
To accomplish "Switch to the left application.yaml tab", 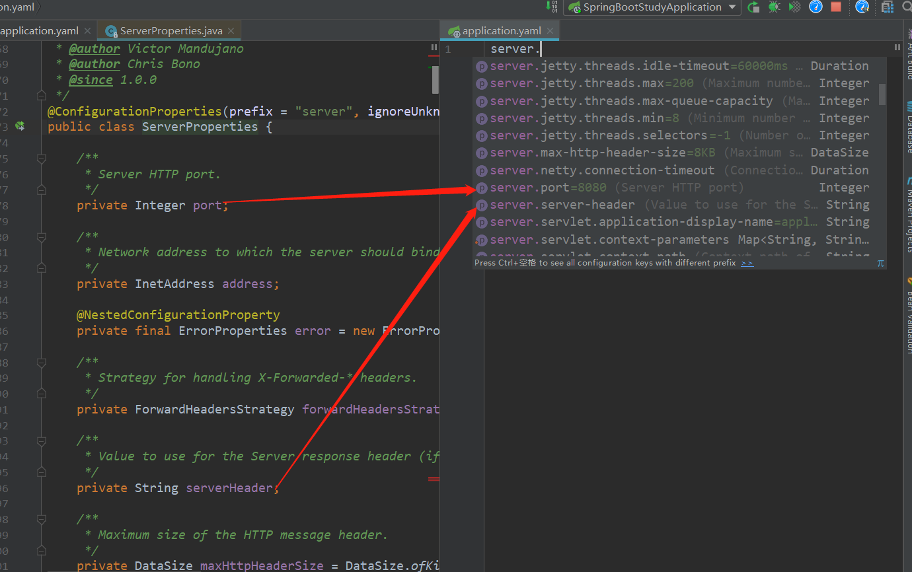I will 38,30.
